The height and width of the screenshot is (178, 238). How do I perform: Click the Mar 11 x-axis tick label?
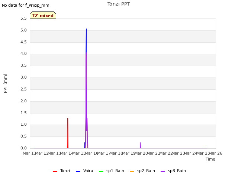pos(29,153)
